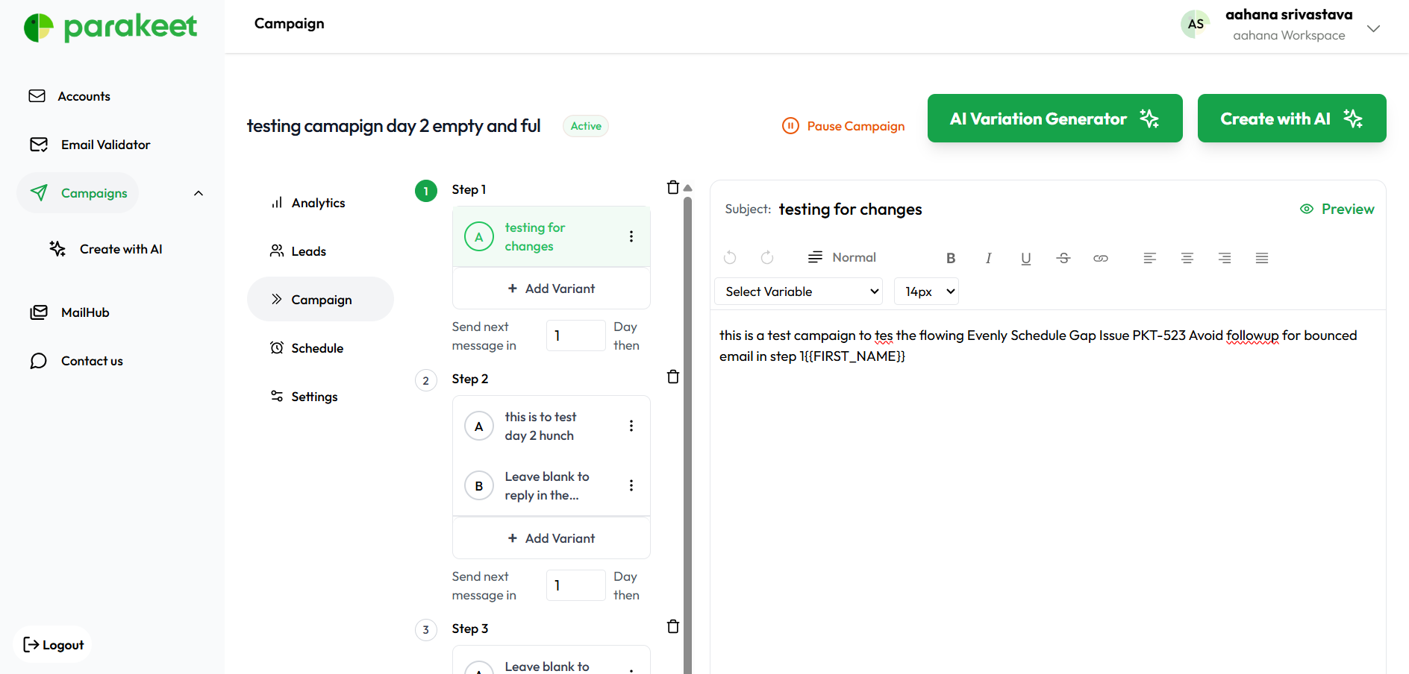Screen dimensions: 1409x674
Task: Toggle underline text formatting
Action: 1025,258
